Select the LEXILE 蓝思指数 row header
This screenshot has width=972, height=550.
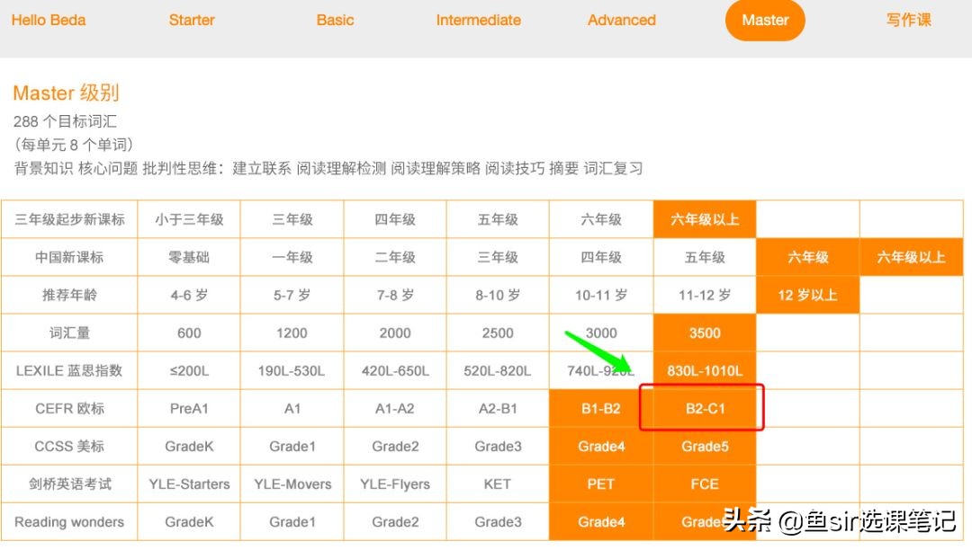69,370
